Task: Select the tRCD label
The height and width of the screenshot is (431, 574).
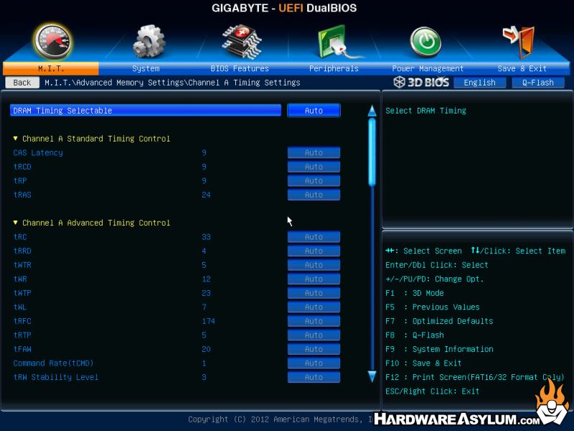Action: (x=22, y=167)
